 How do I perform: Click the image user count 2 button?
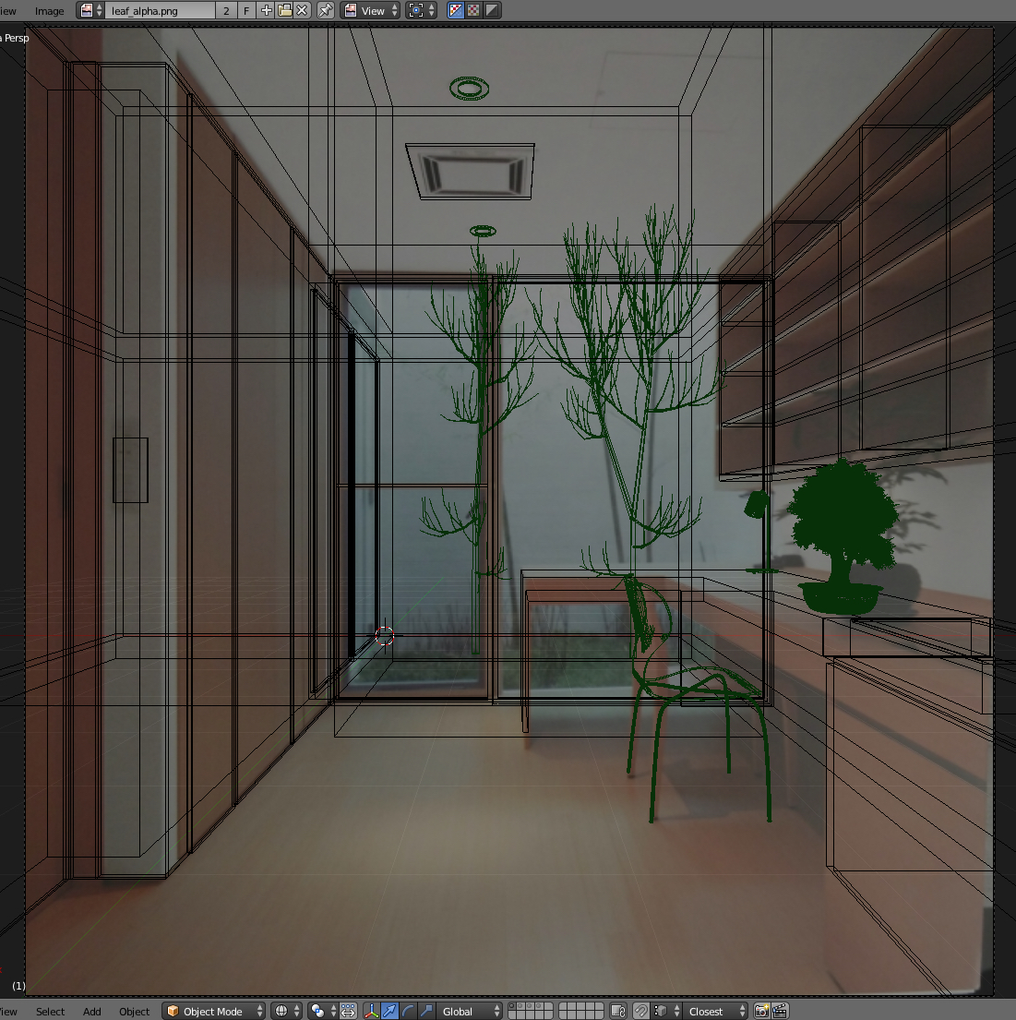tap(226, 11)
